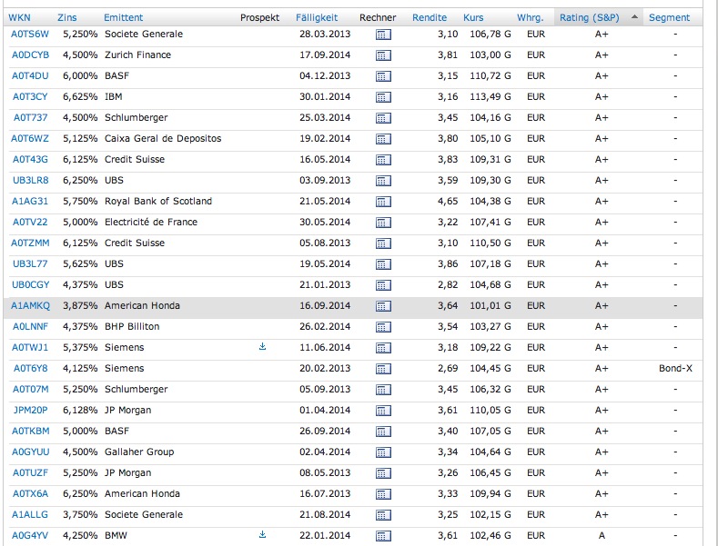This screenshot has width=718, height=546.
Task: Sort by Emittent column header
Action: (123, 17)
